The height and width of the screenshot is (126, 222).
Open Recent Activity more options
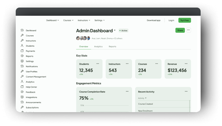186,91
